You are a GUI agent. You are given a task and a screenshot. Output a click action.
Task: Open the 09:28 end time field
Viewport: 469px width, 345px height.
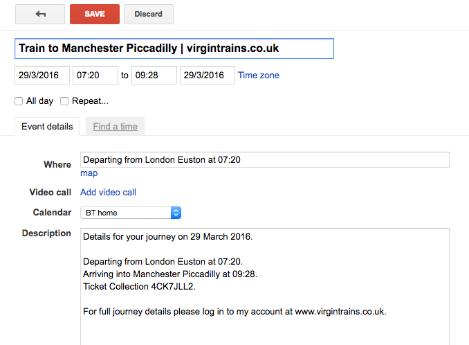click(154, 75)
